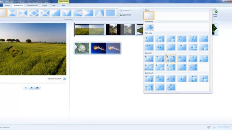Image resolution: width=232 pixels, height=130 pixels.
Task: Apply the diamond transition
Action: 34,13
